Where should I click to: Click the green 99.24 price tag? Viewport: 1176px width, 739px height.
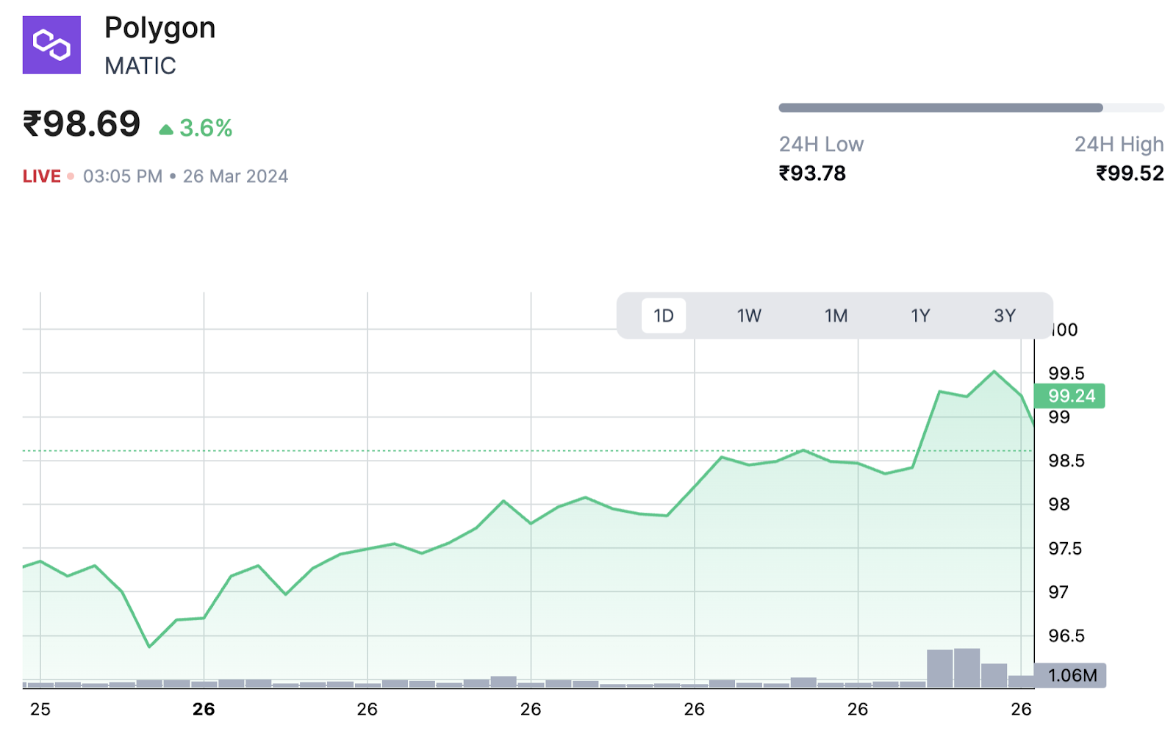(x=1069, y=396)
